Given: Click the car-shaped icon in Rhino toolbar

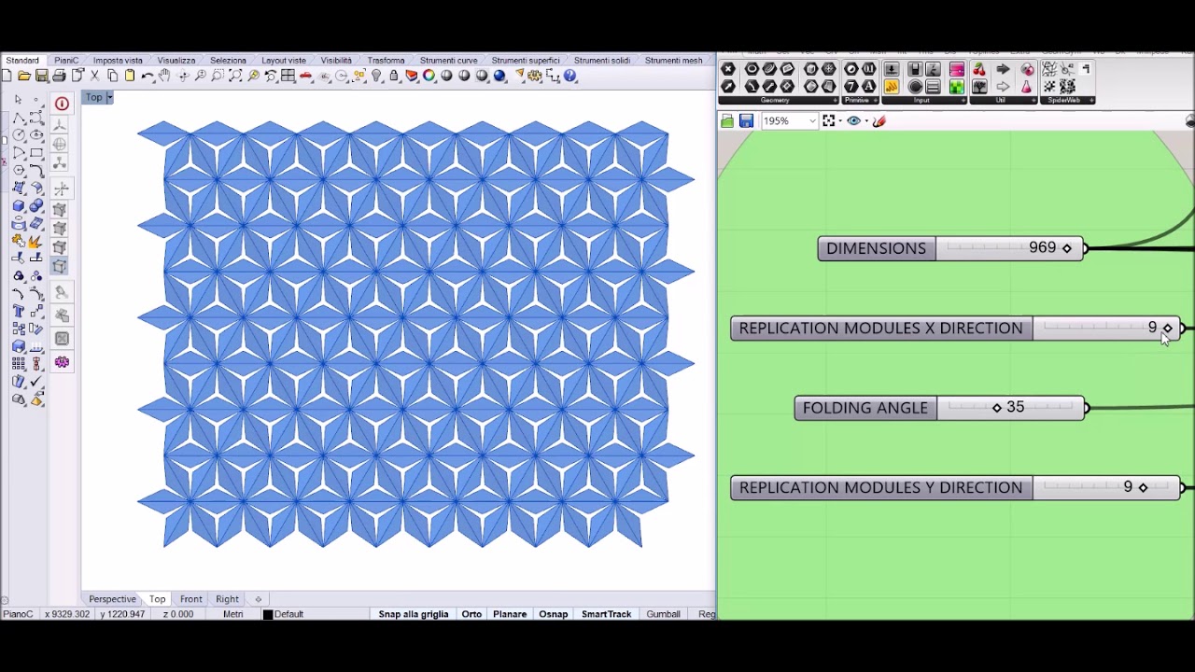Looking at the screenshot, I should click(305, 76).
